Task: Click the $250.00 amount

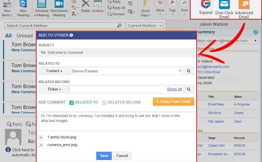Action: (239, 154)
